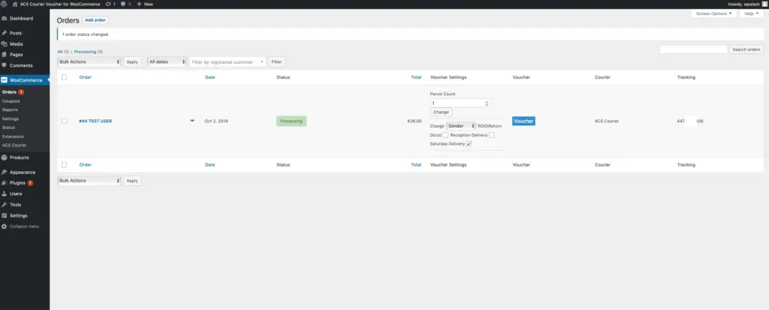Open the Orders submenu item
Image resolution: width=769 pixels, height=310 pixels.
click(9, 92)
